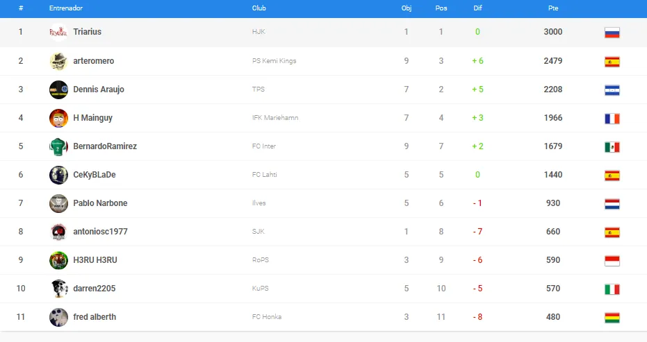
Task: Click the - 7 difference value
Action: pyautogui.click(x=478, y=232)
